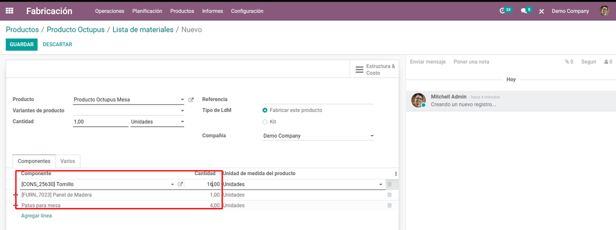
Task: Open the Mitchell Admin user avatar menu
Action: click(x=604, y=11)
